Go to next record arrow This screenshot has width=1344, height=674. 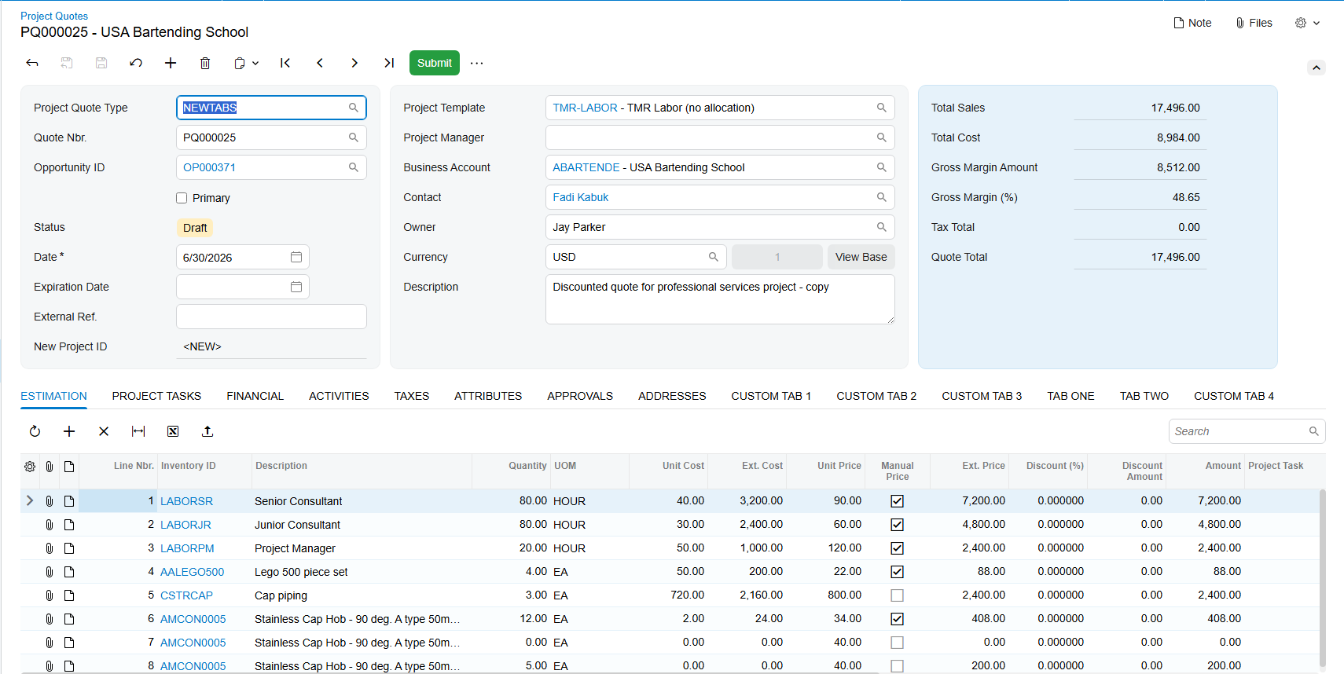354,63
